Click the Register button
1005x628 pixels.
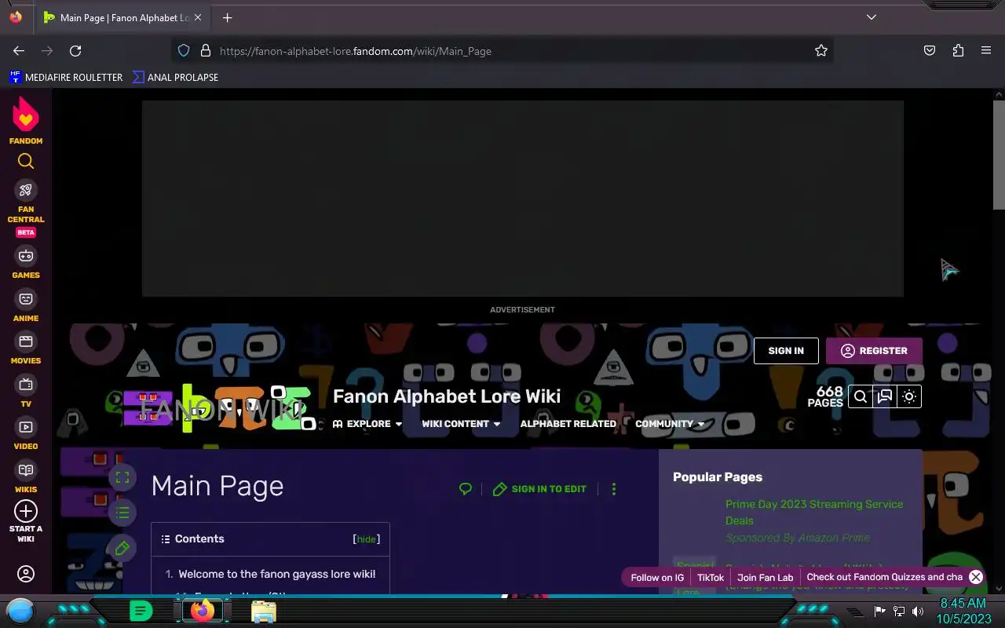(874, 351)
